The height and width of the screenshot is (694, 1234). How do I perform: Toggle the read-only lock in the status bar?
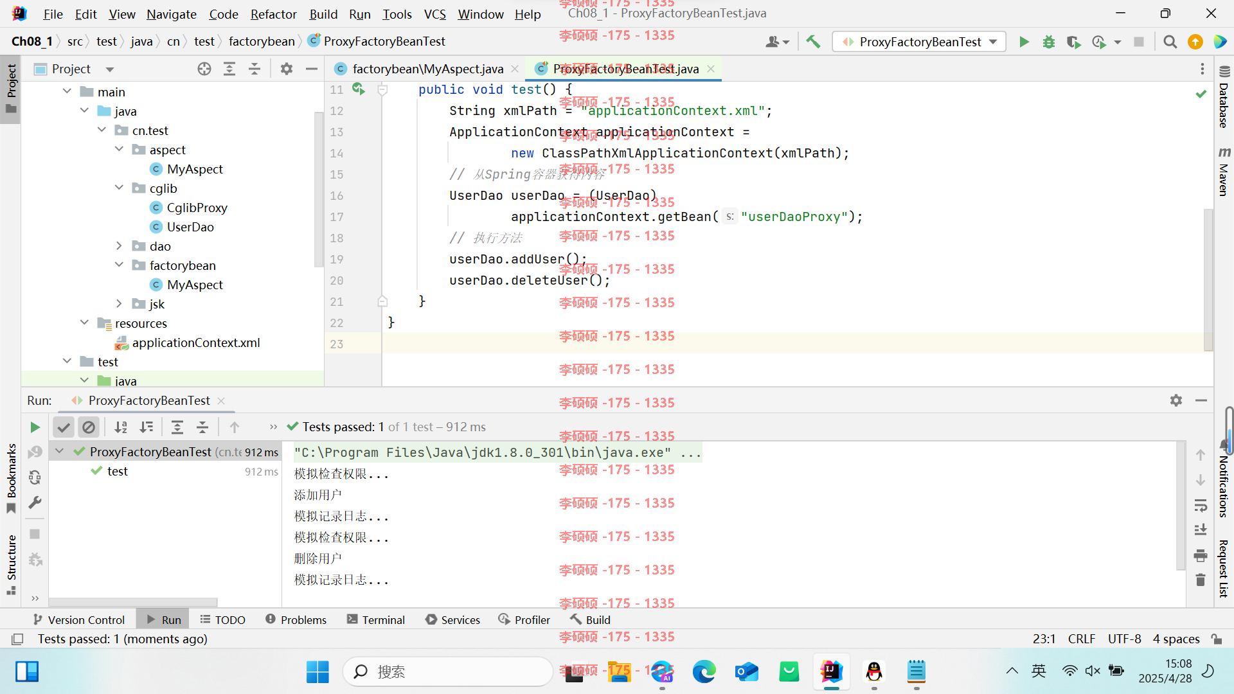(1217, 639)
